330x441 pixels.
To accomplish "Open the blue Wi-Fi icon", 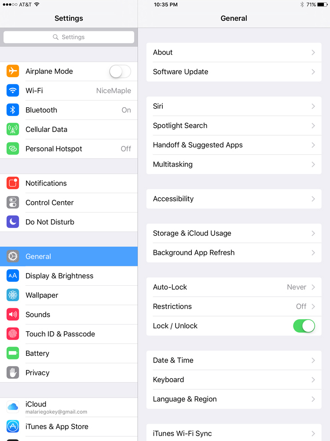I will pyautogui.click(x=13, y=90).
